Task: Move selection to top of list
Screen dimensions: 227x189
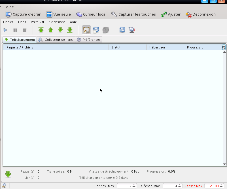Action: tap(41, 30)
